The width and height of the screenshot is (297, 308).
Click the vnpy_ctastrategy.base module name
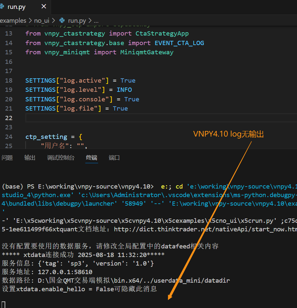click(x=84, y=43)
